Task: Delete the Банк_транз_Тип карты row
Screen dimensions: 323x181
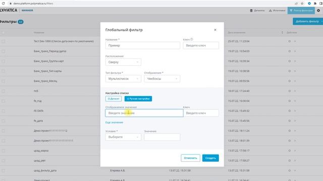Action: pyautogui.click(x=295, y=71)
